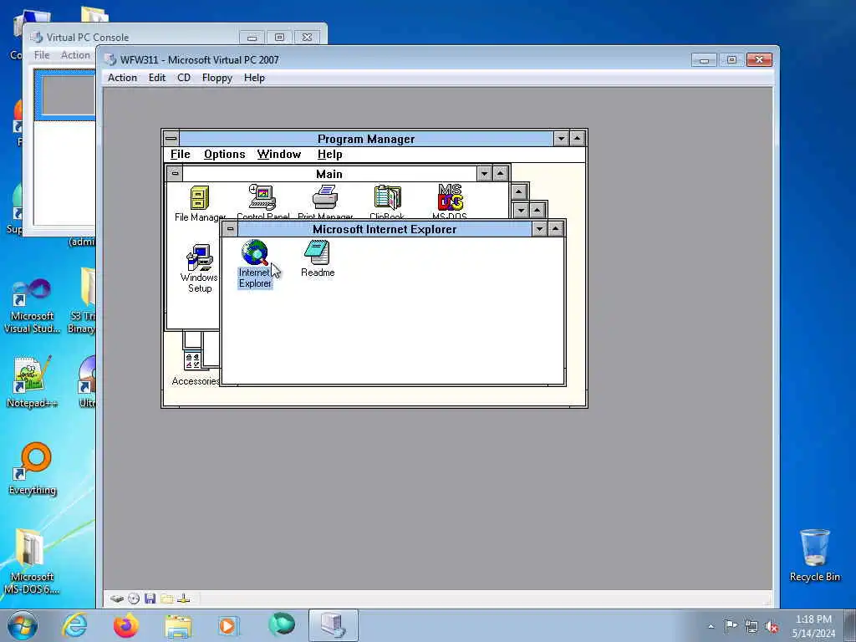Click the network tray icon
The width and height of the screenshot is (856, 642).
coord(752,626)
